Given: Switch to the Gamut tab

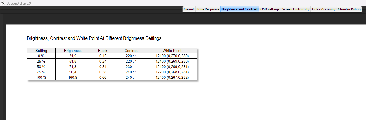Looking at the screenshot, I should click(x=189, y=9).
